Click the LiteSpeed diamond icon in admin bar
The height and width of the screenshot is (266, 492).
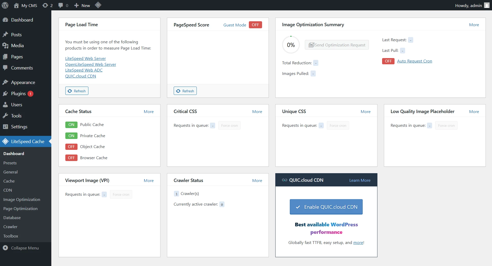98,5
